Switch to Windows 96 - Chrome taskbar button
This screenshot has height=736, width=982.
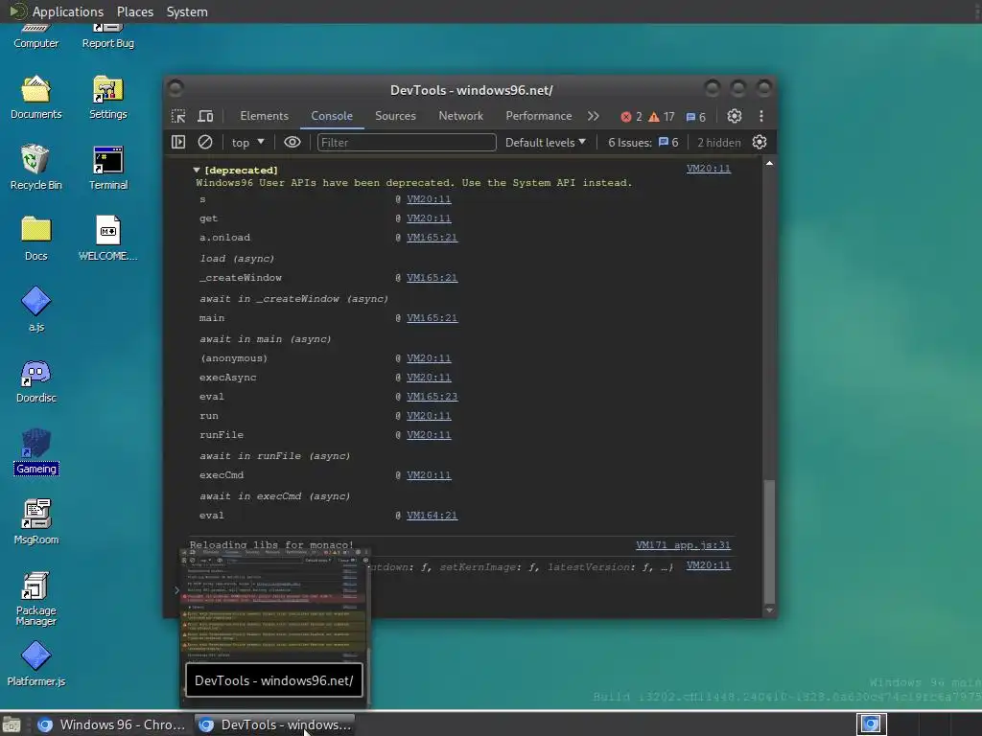pyautogui.click(x=111, y=724)
